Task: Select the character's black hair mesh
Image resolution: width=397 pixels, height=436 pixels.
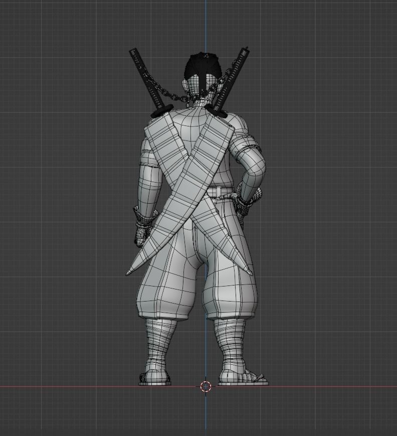Action: click(204, 67)
